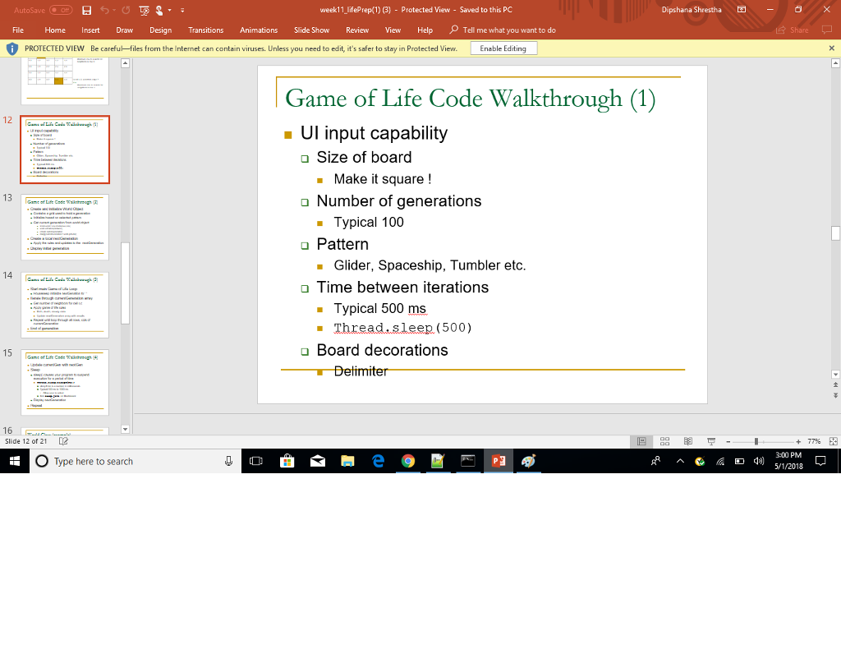Close the Protected View message bar
This screenshot has width=841, height=663.
coord(831,48)
